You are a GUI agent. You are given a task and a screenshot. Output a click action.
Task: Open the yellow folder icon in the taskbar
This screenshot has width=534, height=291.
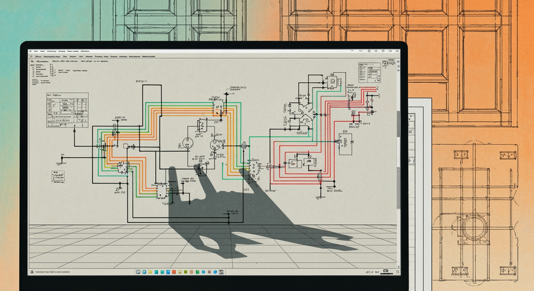coord(150,272)
